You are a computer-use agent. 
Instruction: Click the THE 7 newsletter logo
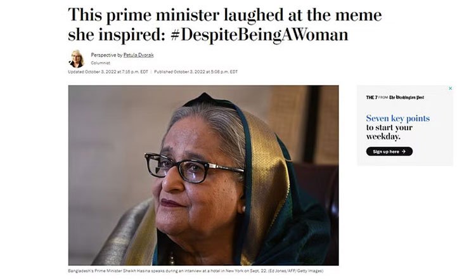(373, 97)
